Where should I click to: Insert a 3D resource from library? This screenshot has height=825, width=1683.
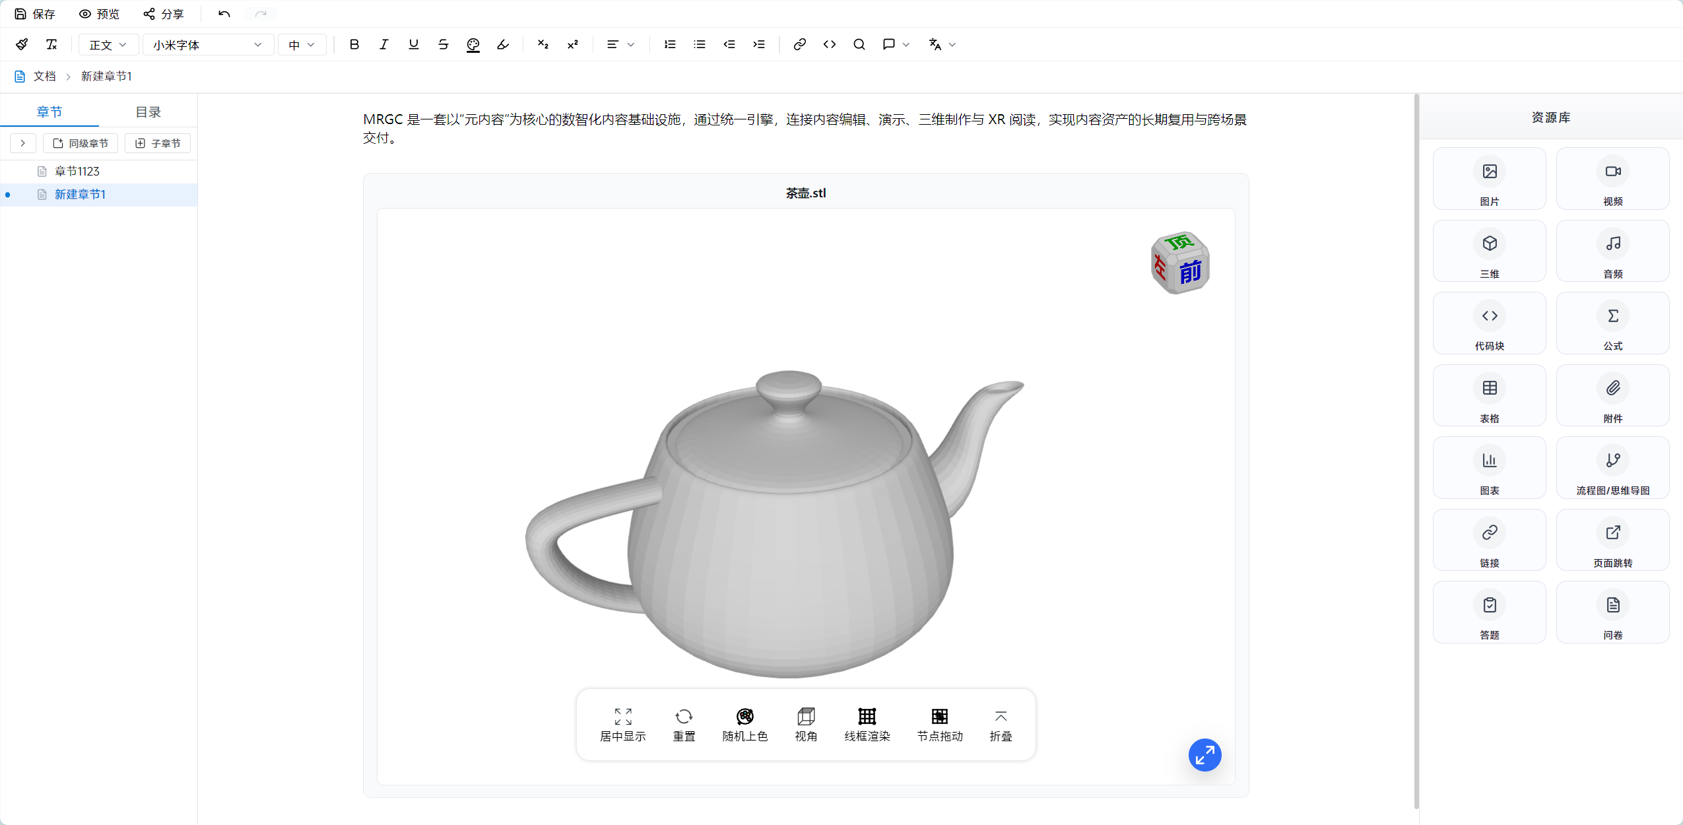tap(1489, 251)
